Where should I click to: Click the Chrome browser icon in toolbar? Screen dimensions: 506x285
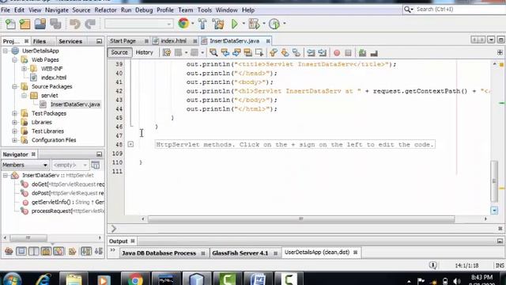(x=183, y=24)
